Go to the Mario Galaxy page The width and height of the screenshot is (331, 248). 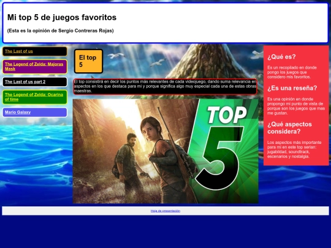18,112
